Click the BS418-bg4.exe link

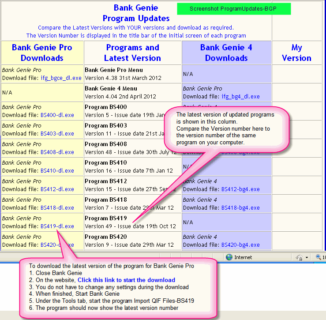point(240,207)
